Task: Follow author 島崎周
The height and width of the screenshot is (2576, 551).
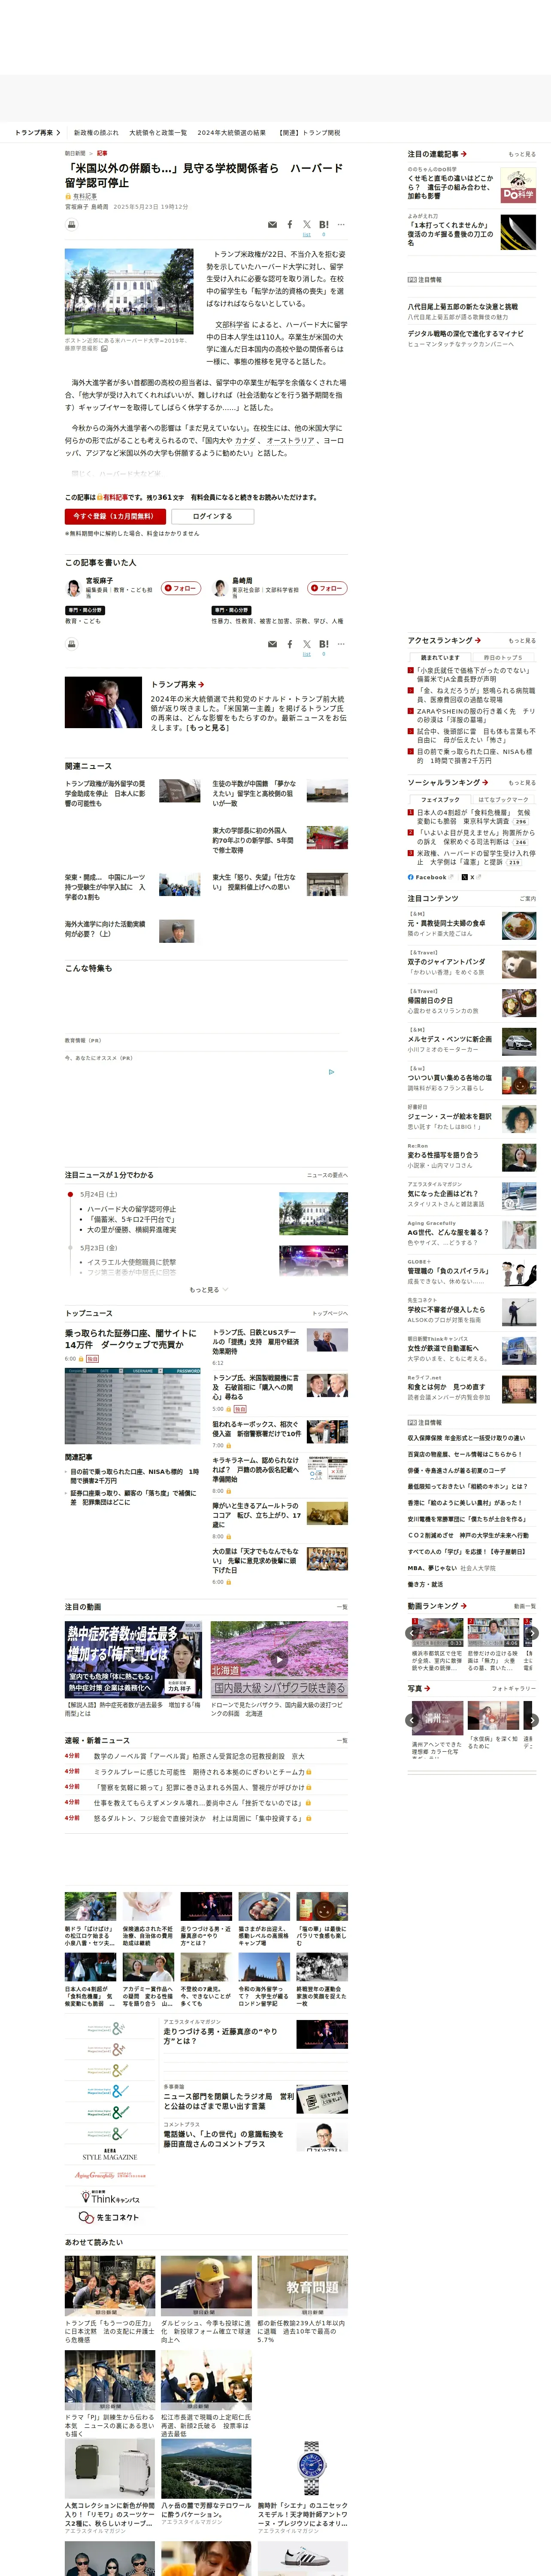Action: (x=327, y=588)
